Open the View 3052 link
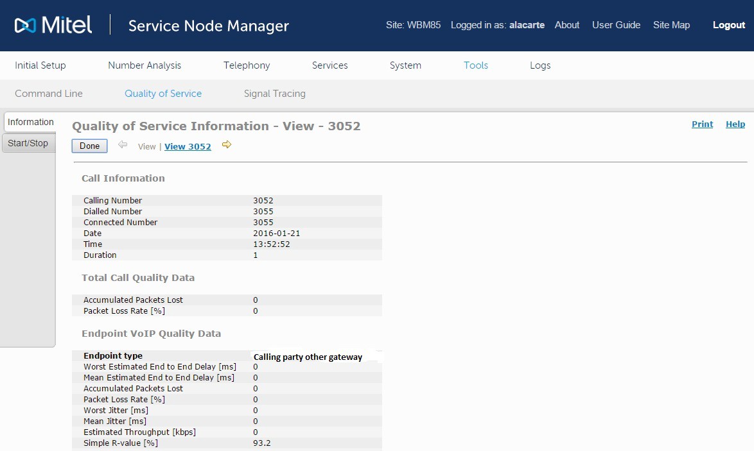Viewport: 754px width, 451px height. (188, 146)
